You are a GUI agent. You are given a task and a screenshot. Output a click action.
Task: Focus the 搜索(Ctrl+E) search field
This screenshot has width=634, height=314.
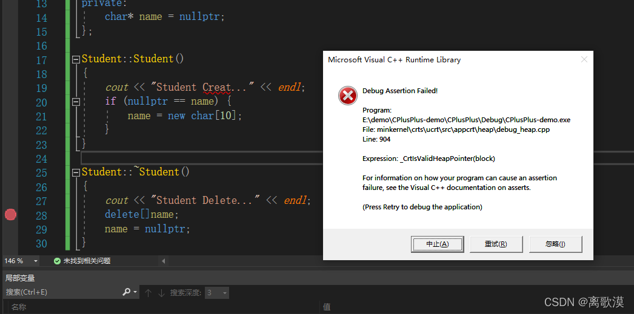coord(62,292)
